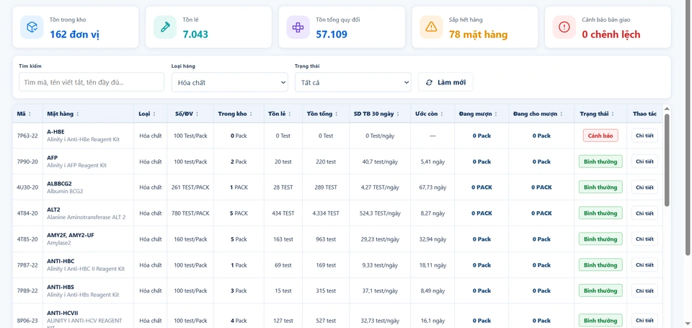Click item code 4U30-20
Viewport: 692px width, 328px height.
(x=27, y=187)
